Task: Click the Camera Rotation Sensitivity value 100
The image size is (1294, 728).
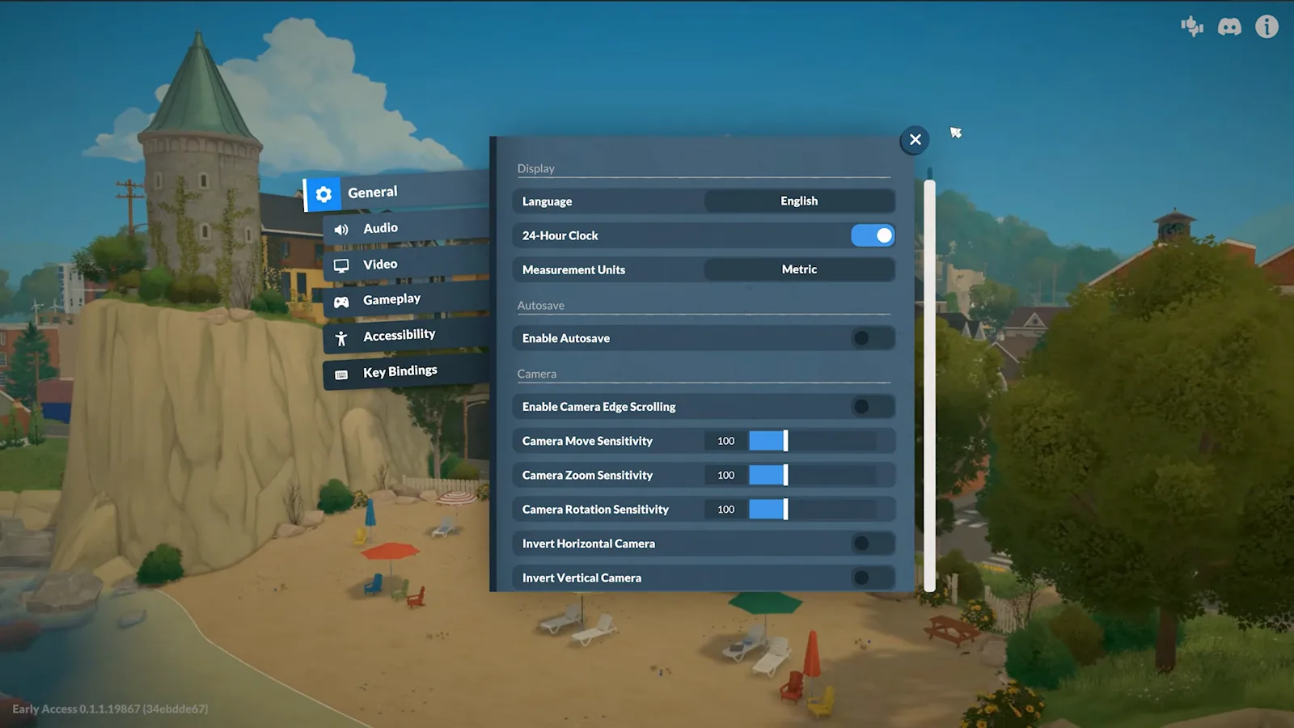Action: (x=725, y=509)
